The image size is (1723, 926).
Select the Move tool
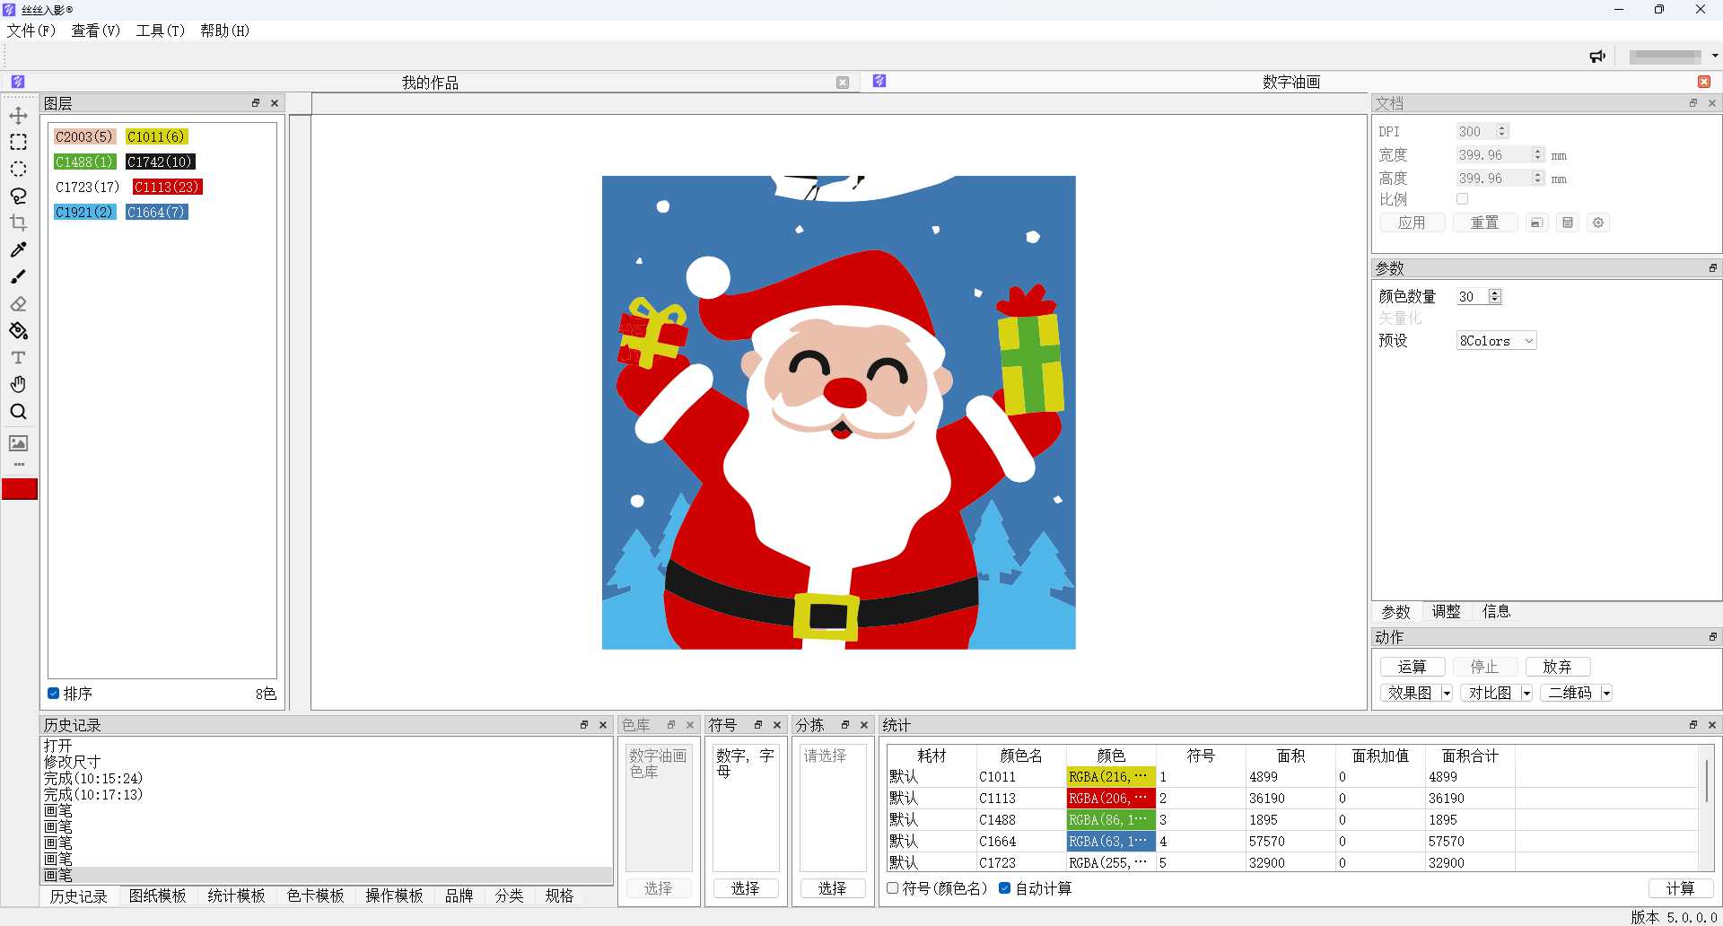[x=18, y=116]
